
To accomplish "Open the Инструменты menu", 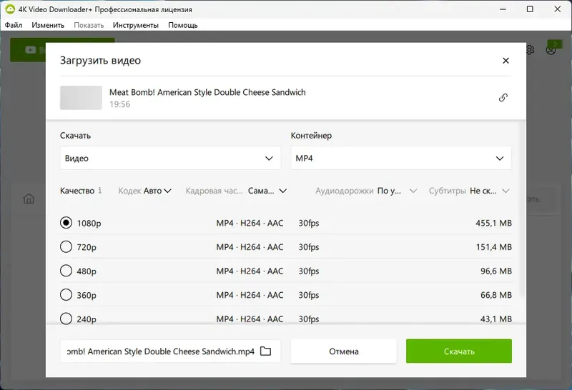I will (135, 25).
